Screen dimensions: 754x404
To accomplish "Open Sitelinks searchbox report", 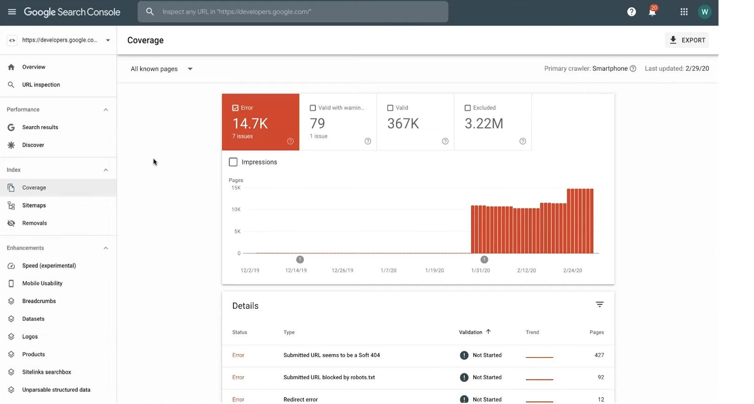I will coord(58,372).
